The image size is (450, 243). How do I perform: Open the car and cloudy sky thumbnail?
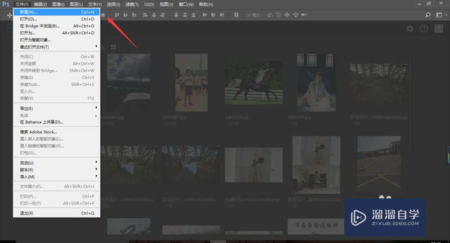[x=128, y=83]
